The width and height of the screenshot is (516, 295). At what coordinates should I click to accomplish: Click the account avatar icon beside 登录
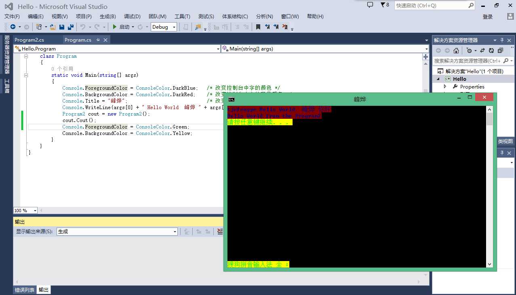coord(510,17)
